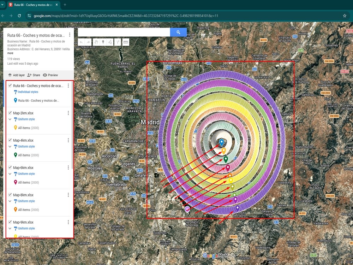Collapse the Map-4km.xlsx layer chevron

pos(10,147)
